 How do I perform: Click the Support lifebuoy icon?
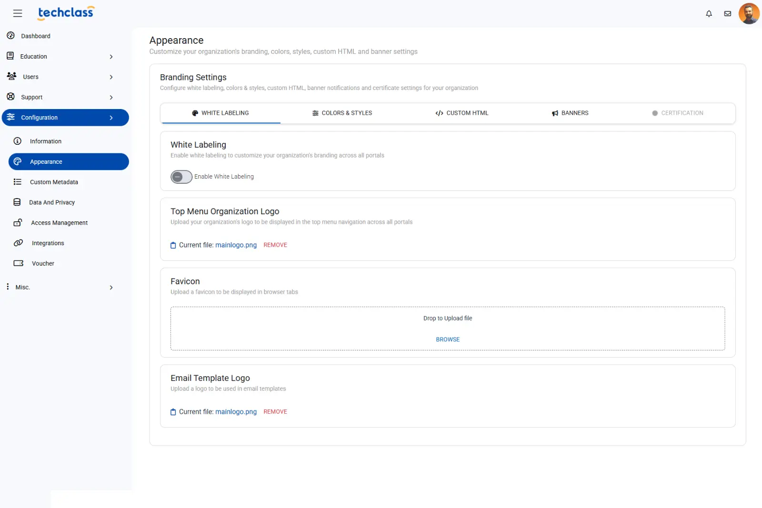tap(10, 97)
